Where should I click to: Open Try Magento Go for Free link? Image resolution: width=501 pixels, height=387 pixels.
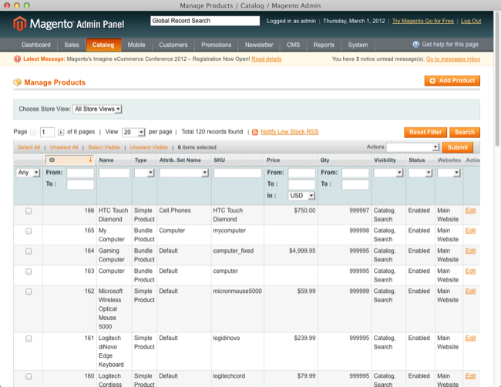coord(423,21)
